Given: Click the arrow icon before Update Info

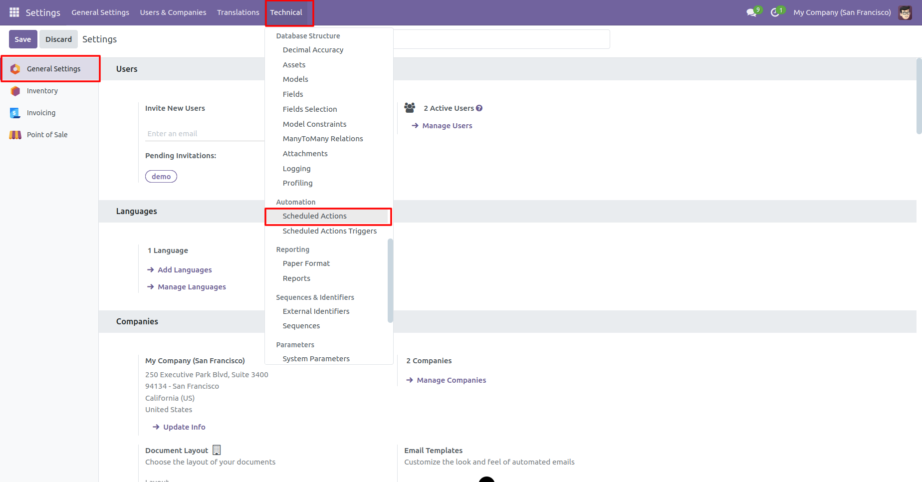Looking at the screenshot, I should pos(156,427).
